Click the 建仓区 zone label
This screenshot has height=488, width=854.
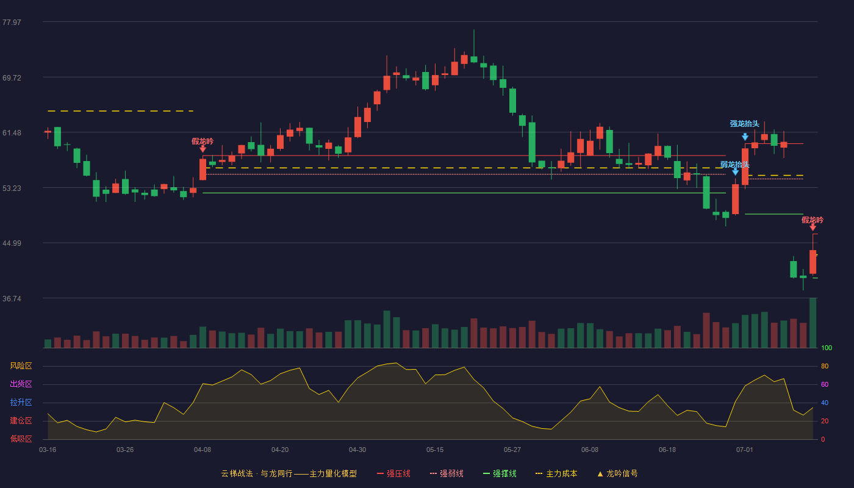(21, 421)
